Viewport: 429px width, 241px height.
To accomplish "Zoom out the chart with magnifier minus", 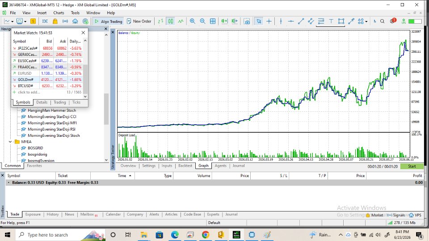I will coord(202,21).
